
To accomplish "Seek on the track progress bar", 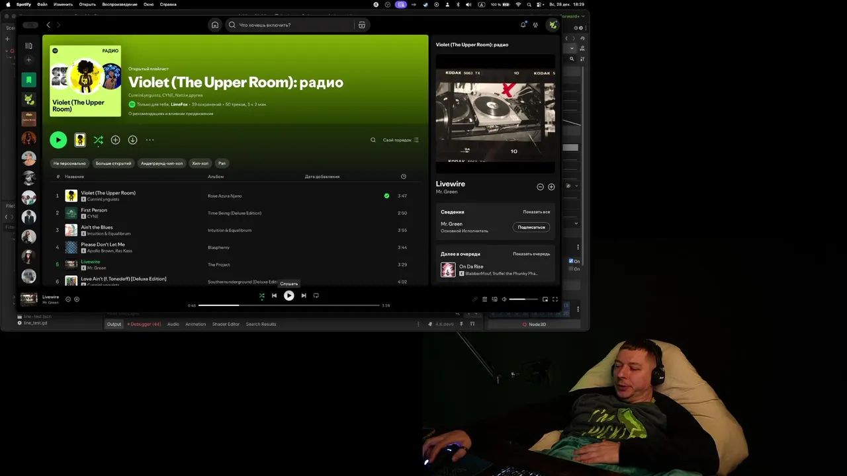I will tap(289, 305).
